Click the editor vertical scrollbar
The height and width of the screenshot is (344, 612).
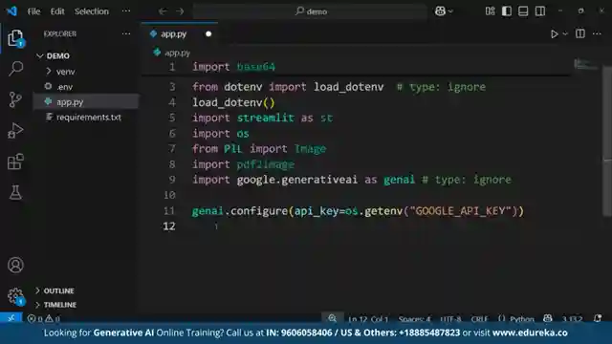(607, 140)
